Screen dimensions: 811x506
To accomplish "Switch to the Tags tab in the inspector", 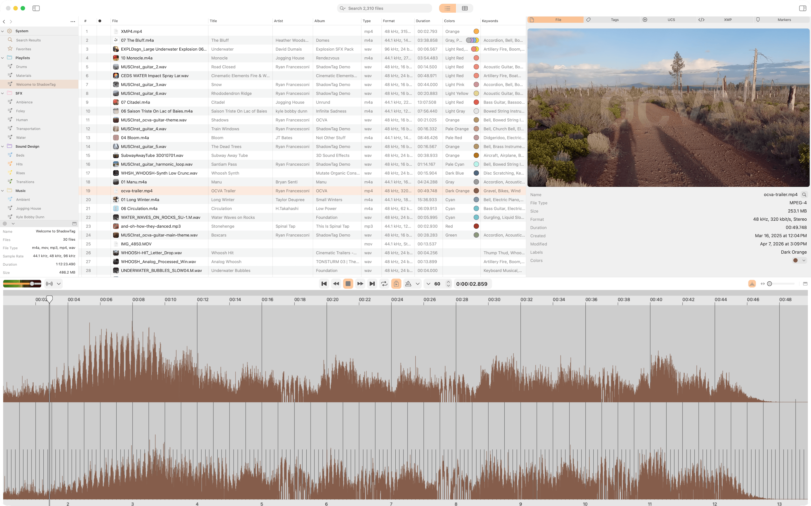I will pyautogui.click(x=614, y=19).
